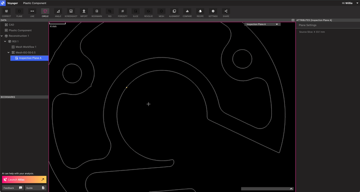The image size is (360, 192).
Task: Click the 4 mm scale bar label
Action: [x=53, y=27]
